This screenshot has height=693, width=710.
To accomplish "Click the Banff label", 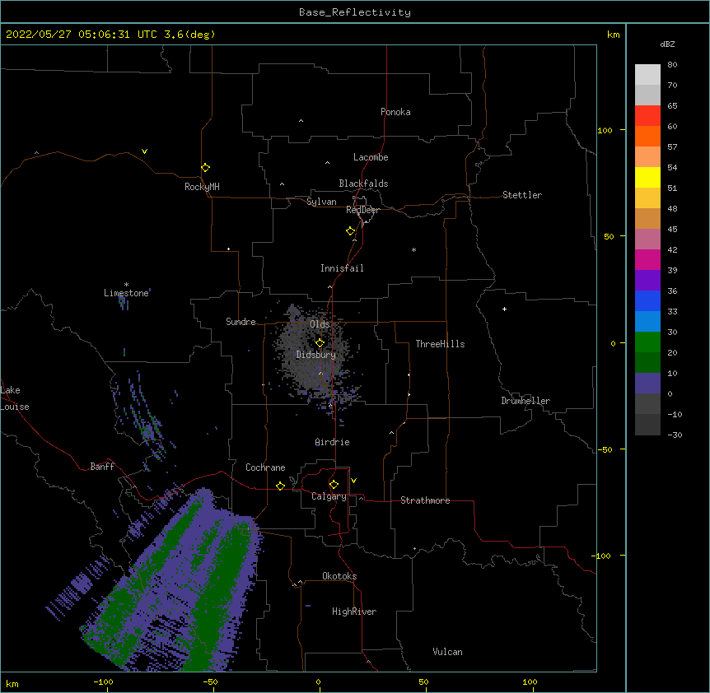I will pos(102,467).
